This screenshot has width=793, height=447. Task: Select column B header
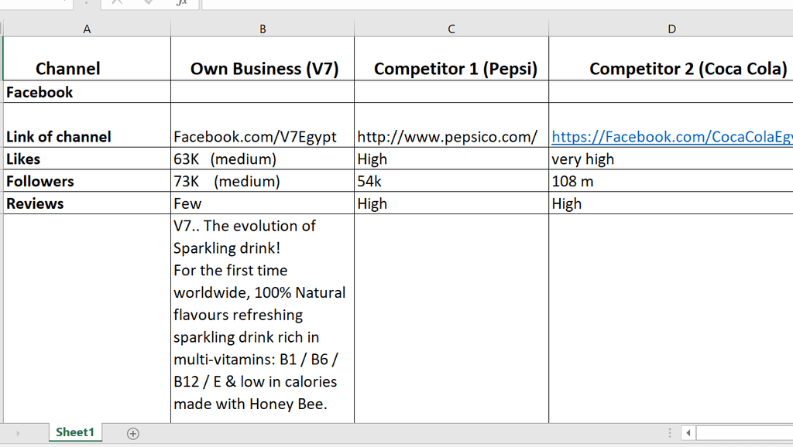[x=263, y=29]
